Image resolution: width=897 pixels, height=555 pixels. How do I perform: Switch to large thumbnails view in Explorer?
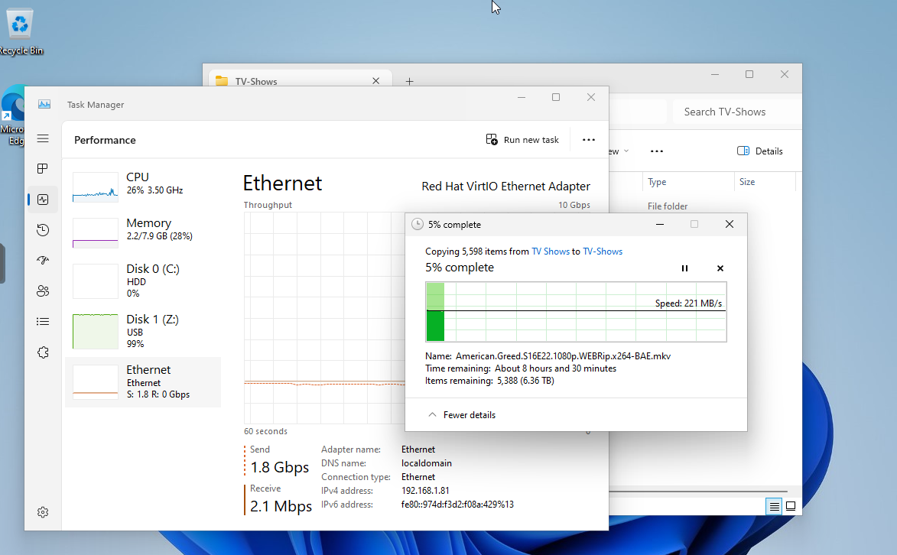791,506
